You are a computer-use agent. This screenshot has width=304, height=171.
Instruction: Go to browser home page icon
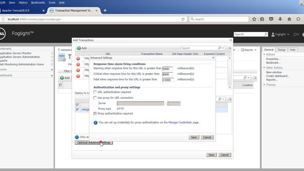click(289, 19)
